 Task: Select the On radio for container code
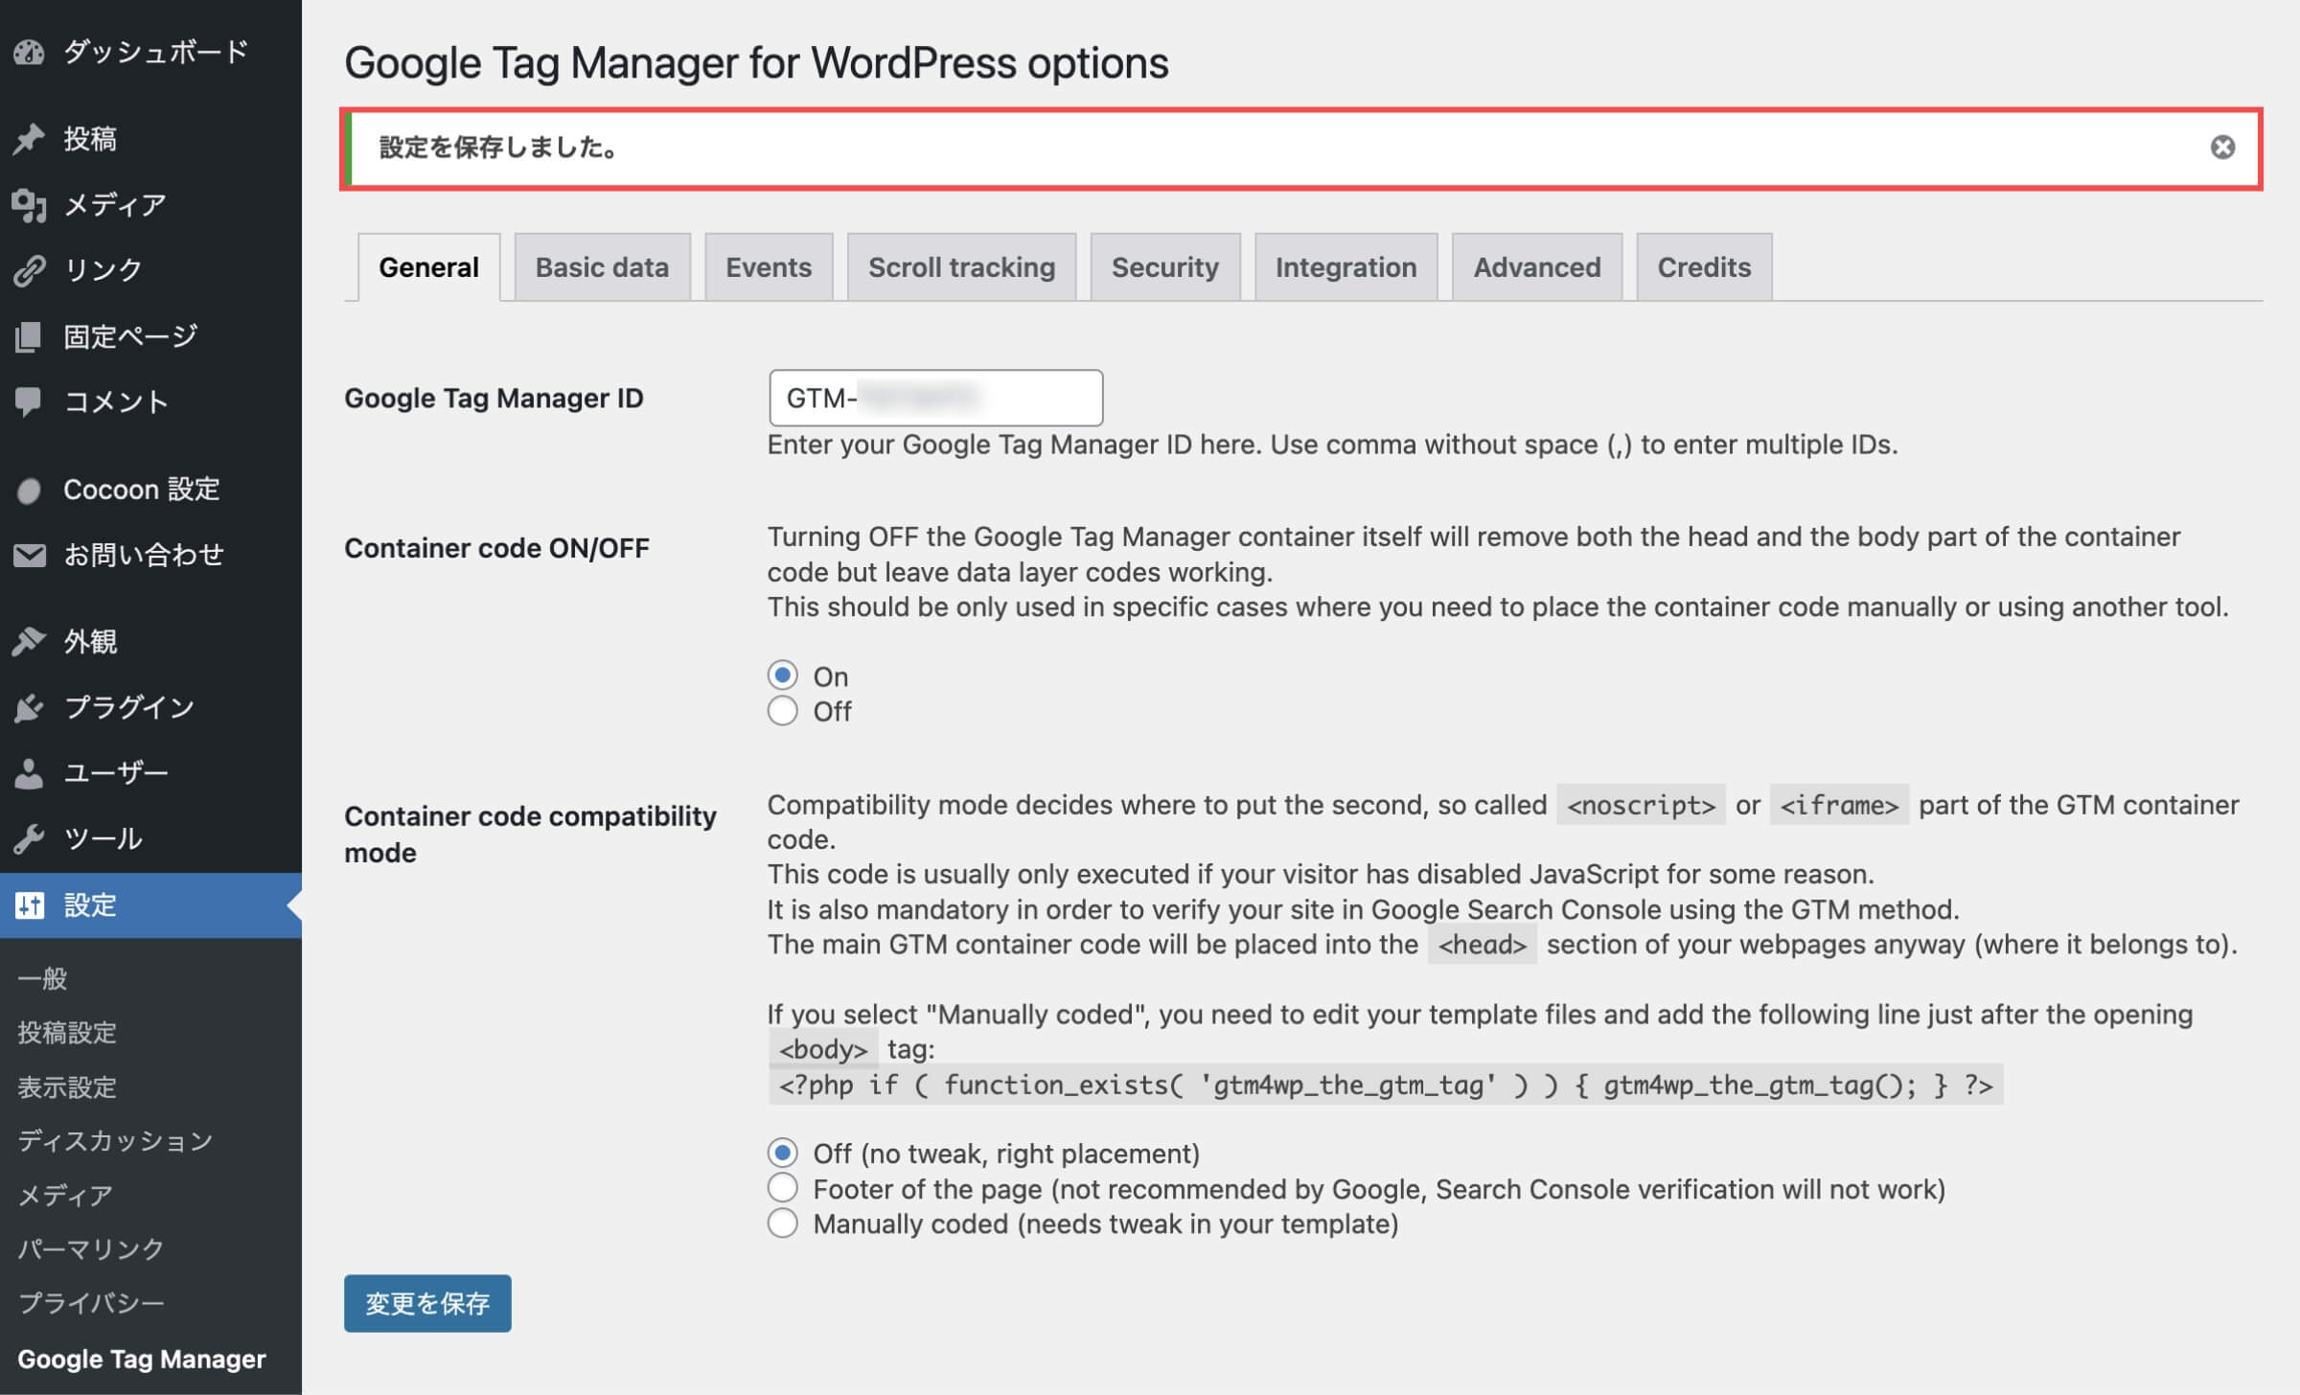pyautogui.click(x=783, y=675)
